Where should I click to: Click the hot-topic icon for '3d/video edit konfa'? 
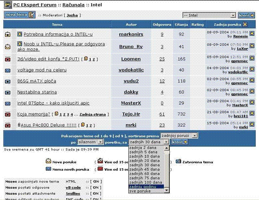tap(8, 59)
